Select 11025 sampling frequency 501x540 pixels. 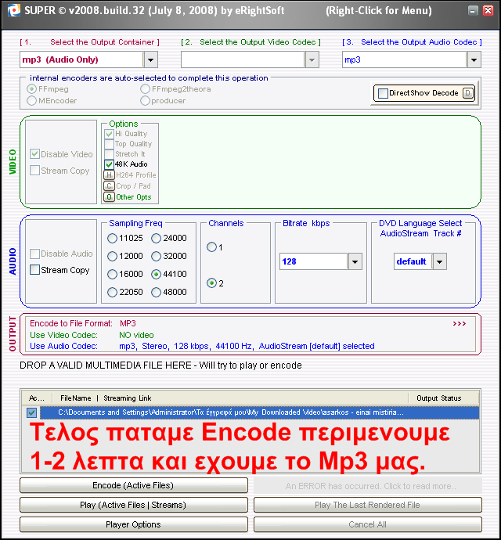click(x=112, y=238)
